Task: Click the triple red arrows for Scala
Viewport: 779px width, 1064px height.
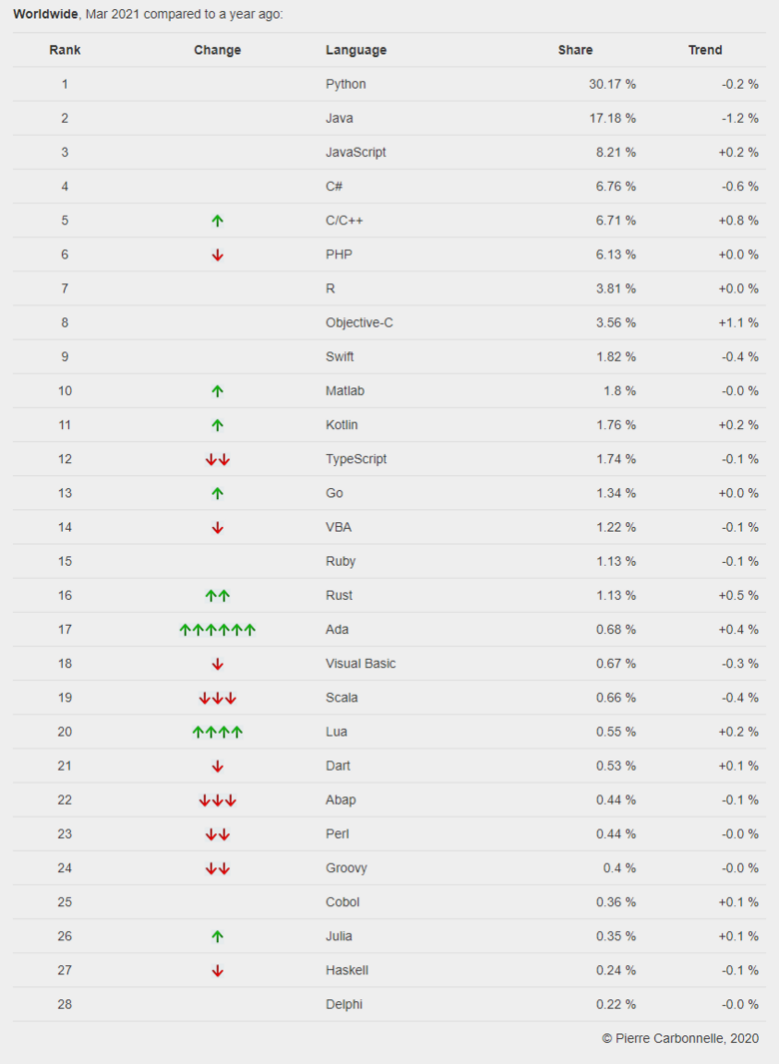Action: 218,698
